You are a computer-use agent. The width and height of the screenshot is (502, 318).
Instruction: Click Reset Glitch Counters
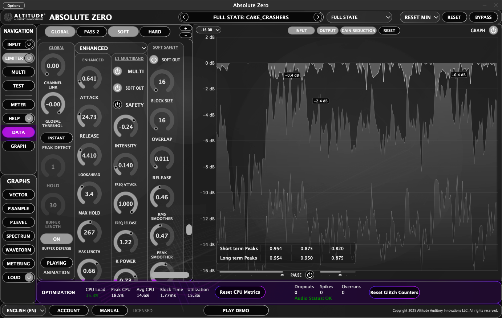394,292
